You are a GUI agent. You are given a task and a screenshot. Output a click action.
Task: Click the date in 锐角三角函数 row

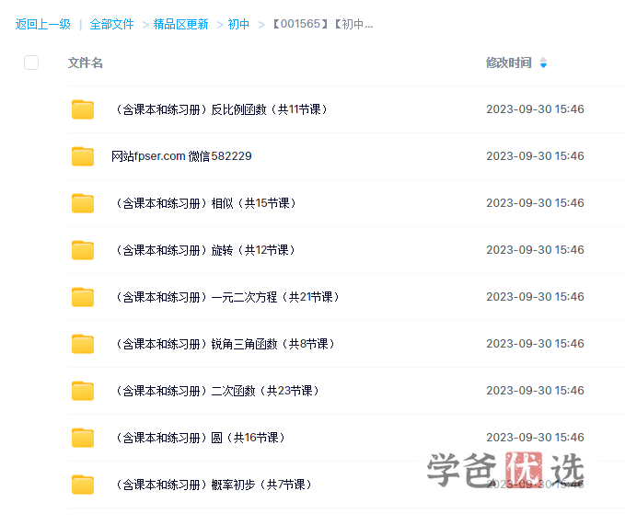[x=535, y=344]
